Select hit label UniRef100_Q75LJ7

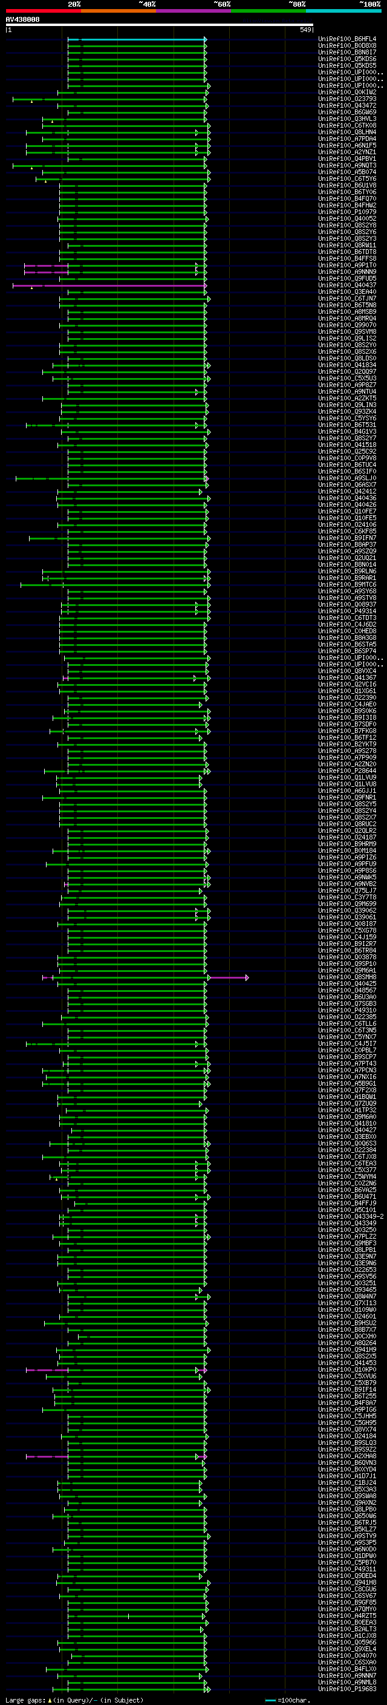[x=347, y=890]
